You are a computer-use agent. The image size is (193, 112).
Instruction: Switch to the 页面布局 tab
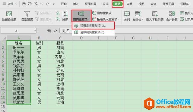90,4
